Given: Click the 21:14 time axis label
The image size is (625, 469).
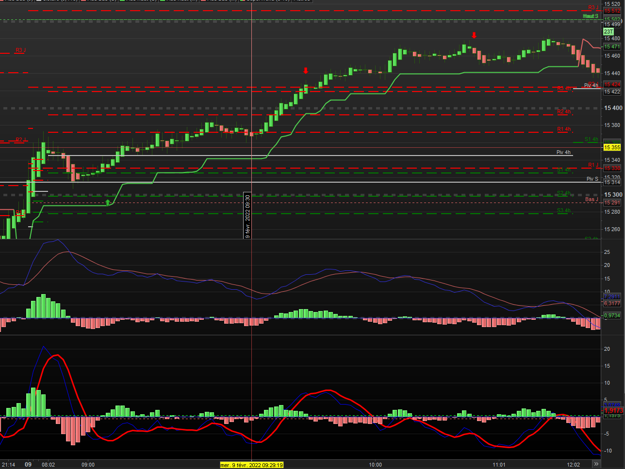Looking at the screenshot, I should (9, 465).
